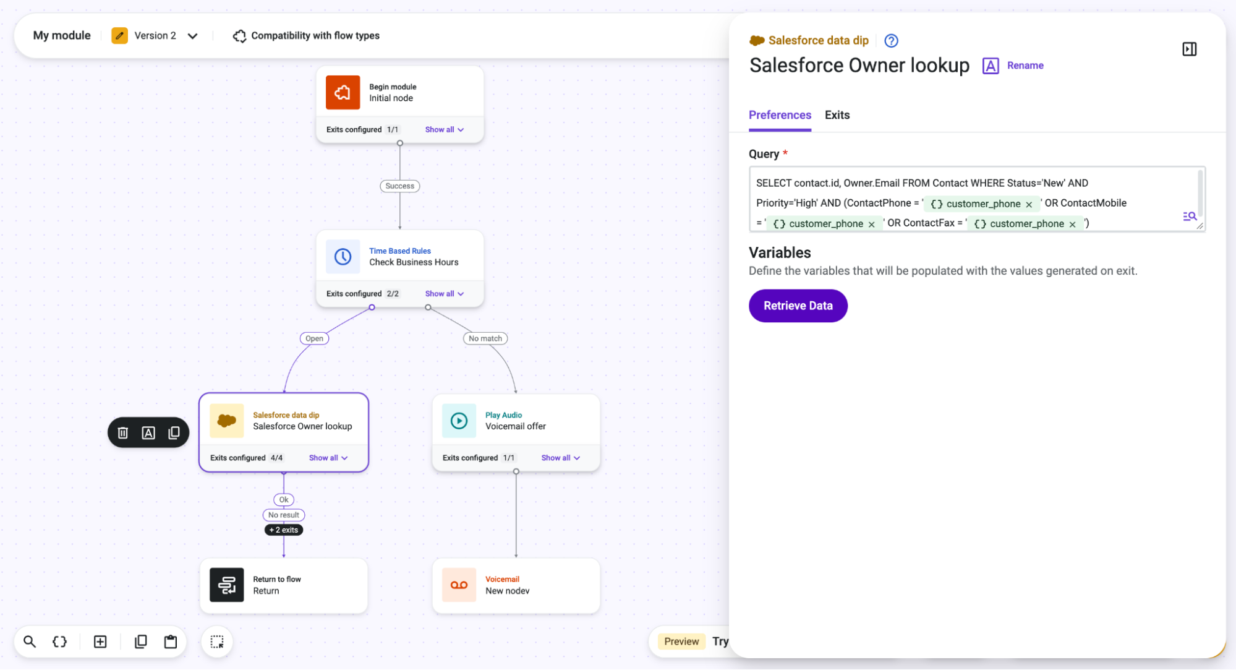The width and height of the screenshot is (1236, 670).
Task: Delete node using the trash icon
Action: 122,433
